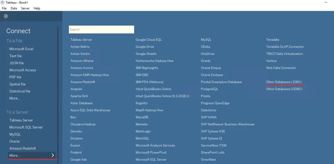Viewport: 334px width, 164px height.
Task: Select MapR Hadoop Hive connector
Action: tap(149, 110)
